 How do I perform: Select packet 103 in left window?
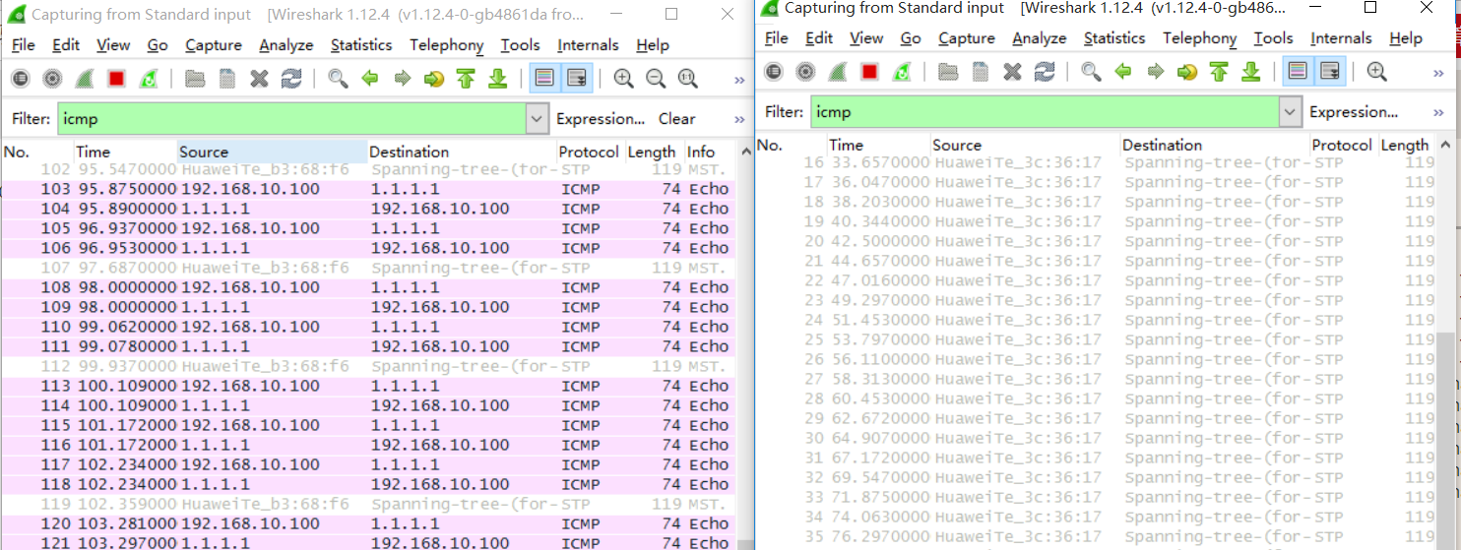pos(368,189)
